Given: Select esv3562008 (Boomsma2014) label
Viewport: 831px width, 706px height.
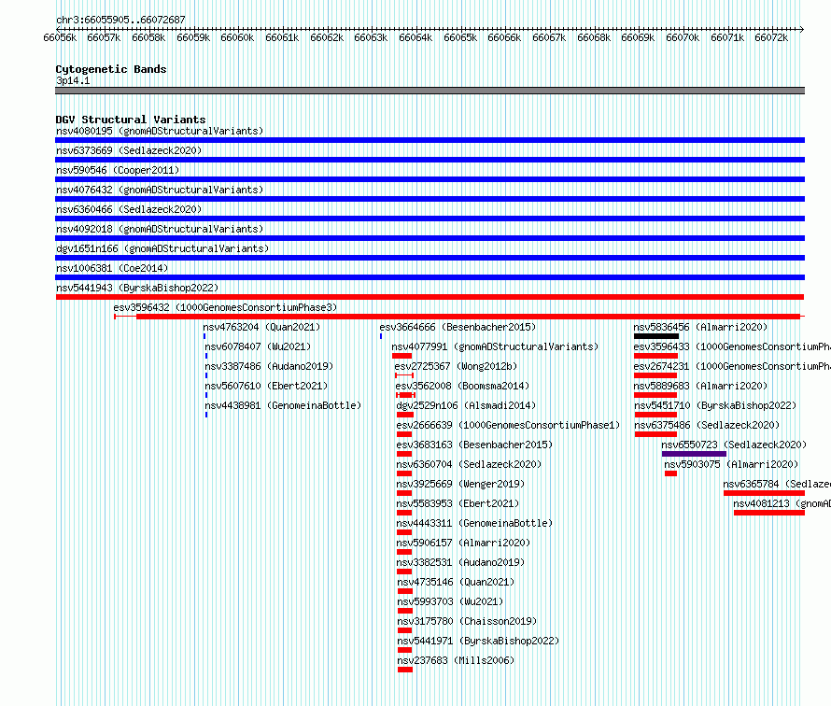Looking at the screenshot, I should pos(462,386).
